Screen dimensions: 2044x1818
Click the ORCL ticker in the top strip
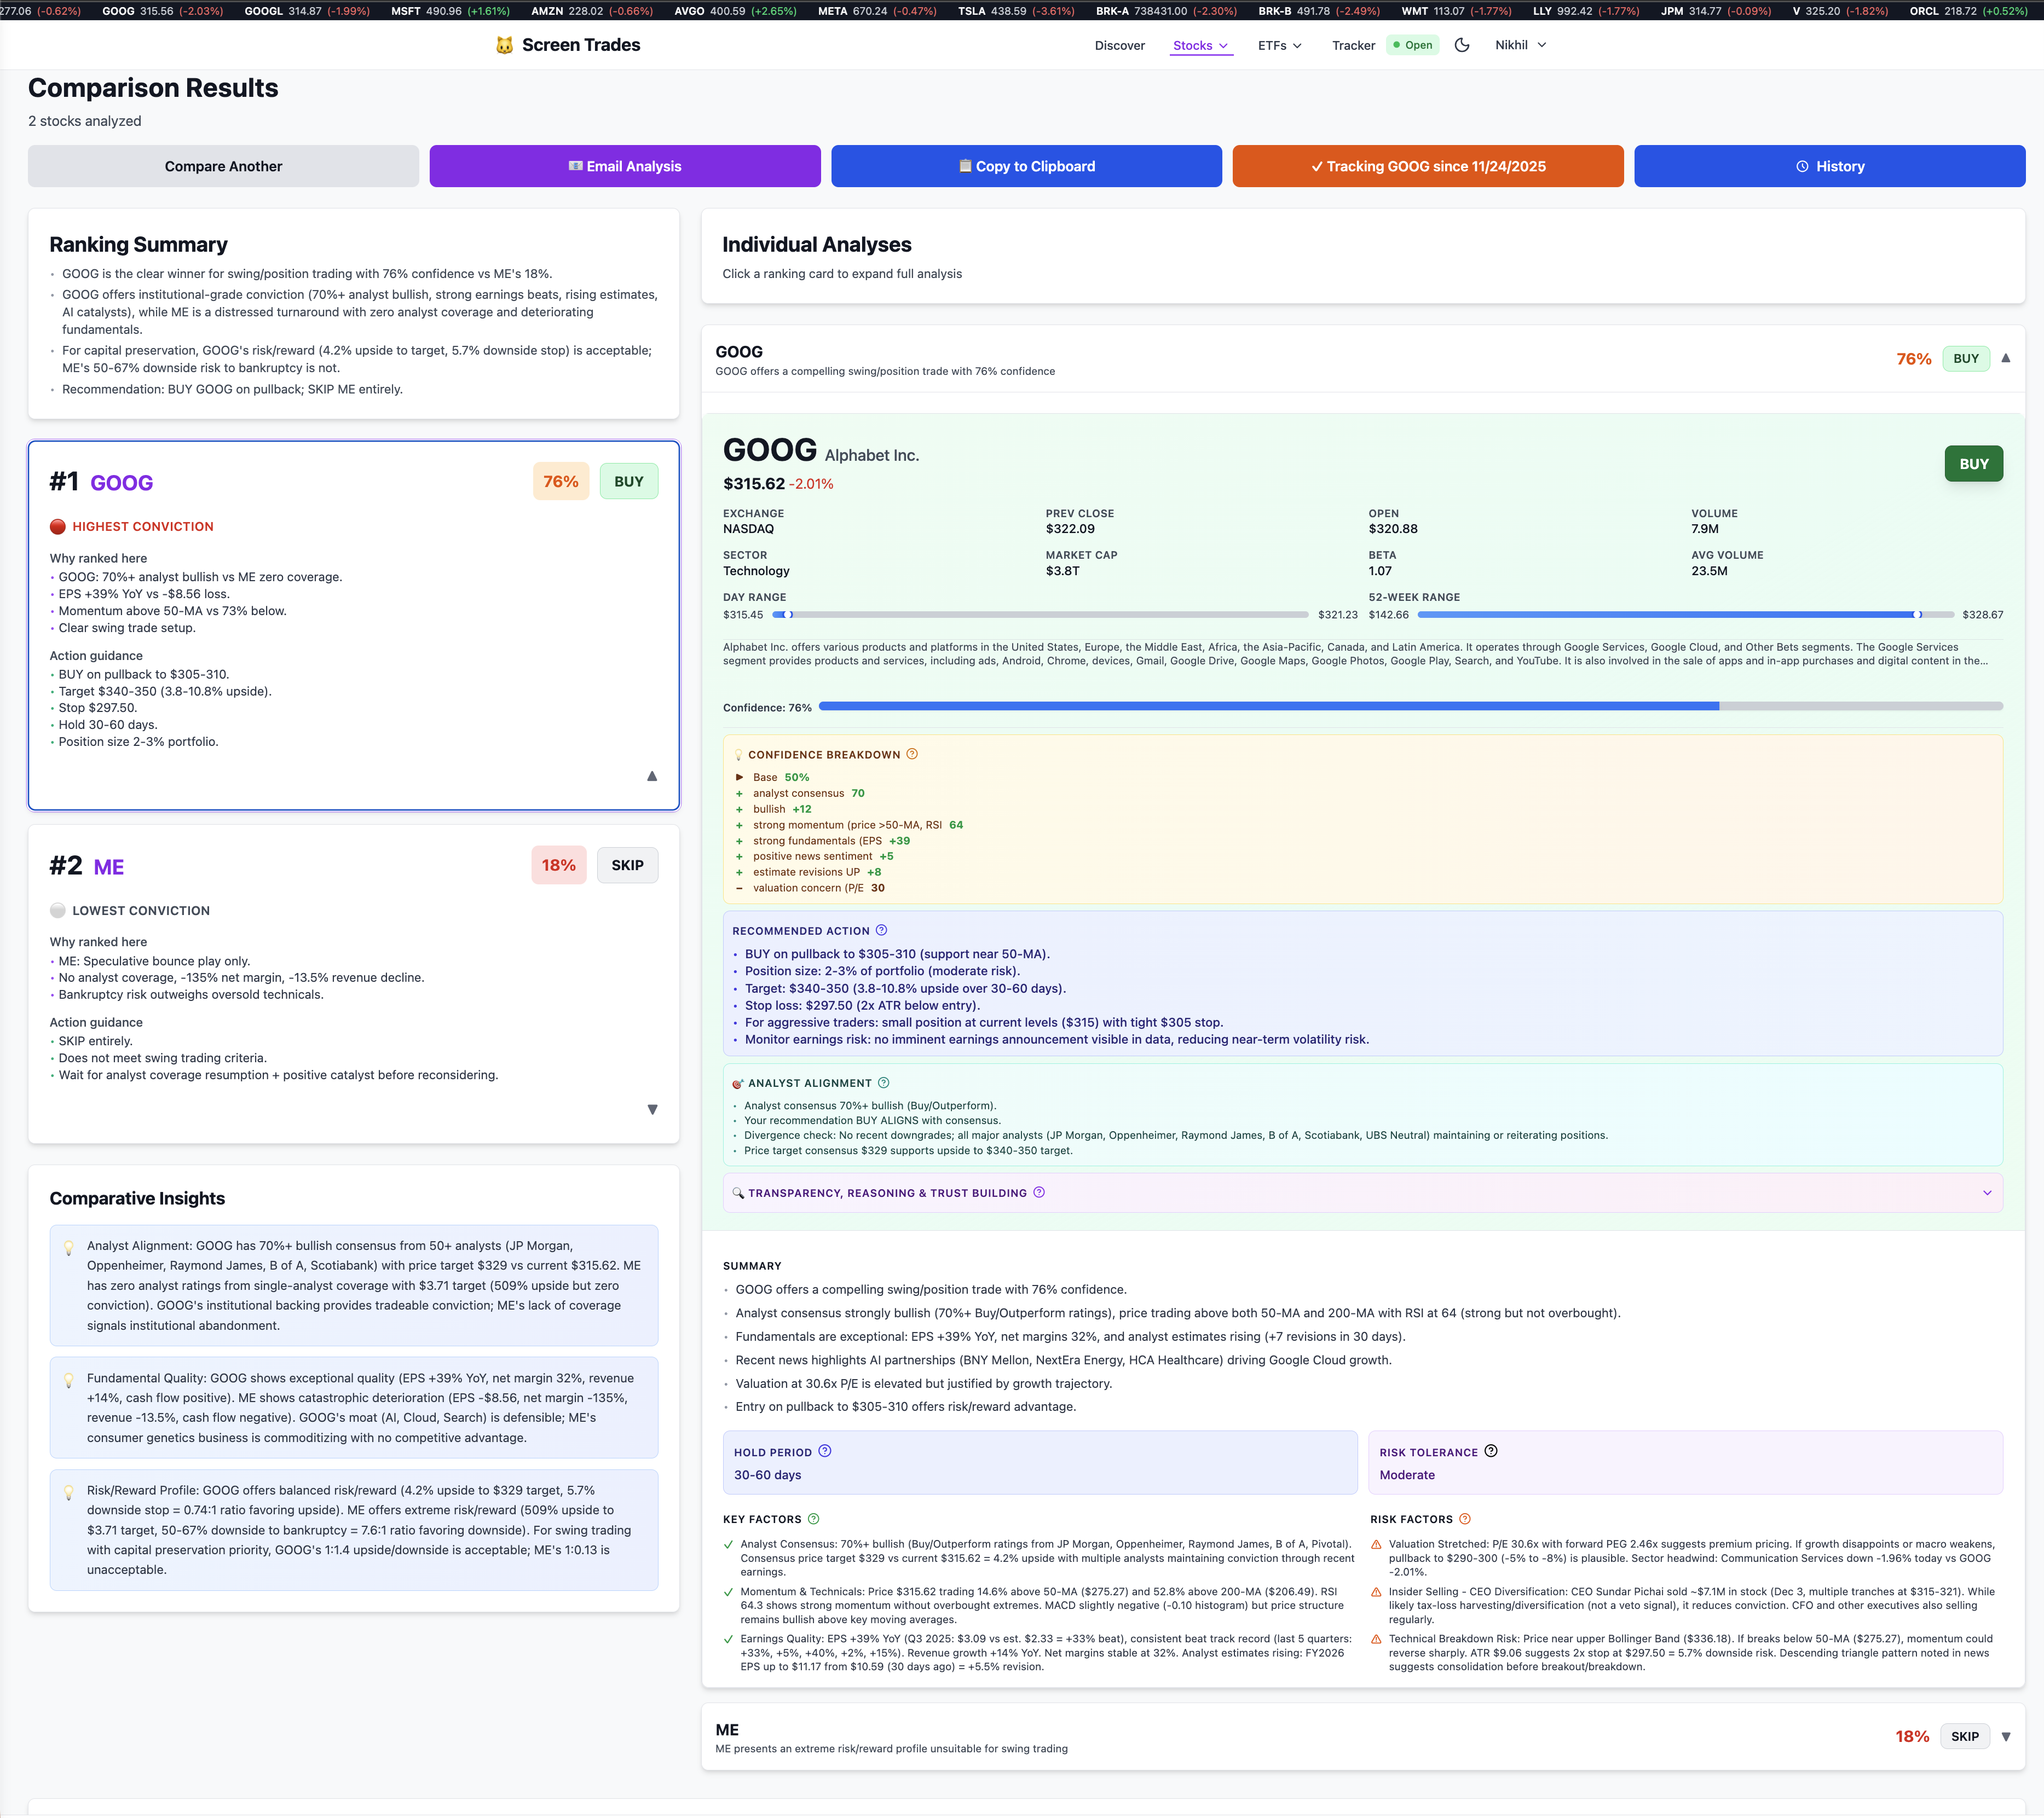[x=1968, y=11]
